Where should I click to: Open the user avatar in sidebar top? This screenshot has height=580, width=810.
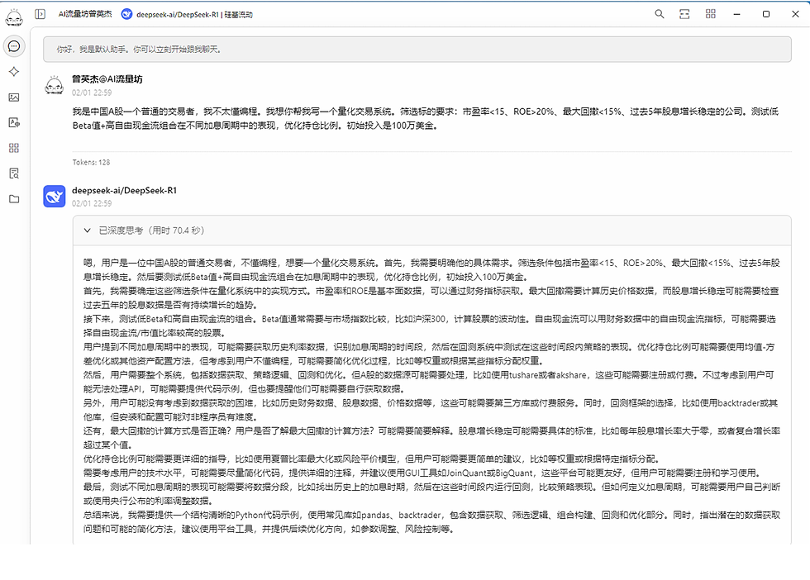click(x=14, y=17)
